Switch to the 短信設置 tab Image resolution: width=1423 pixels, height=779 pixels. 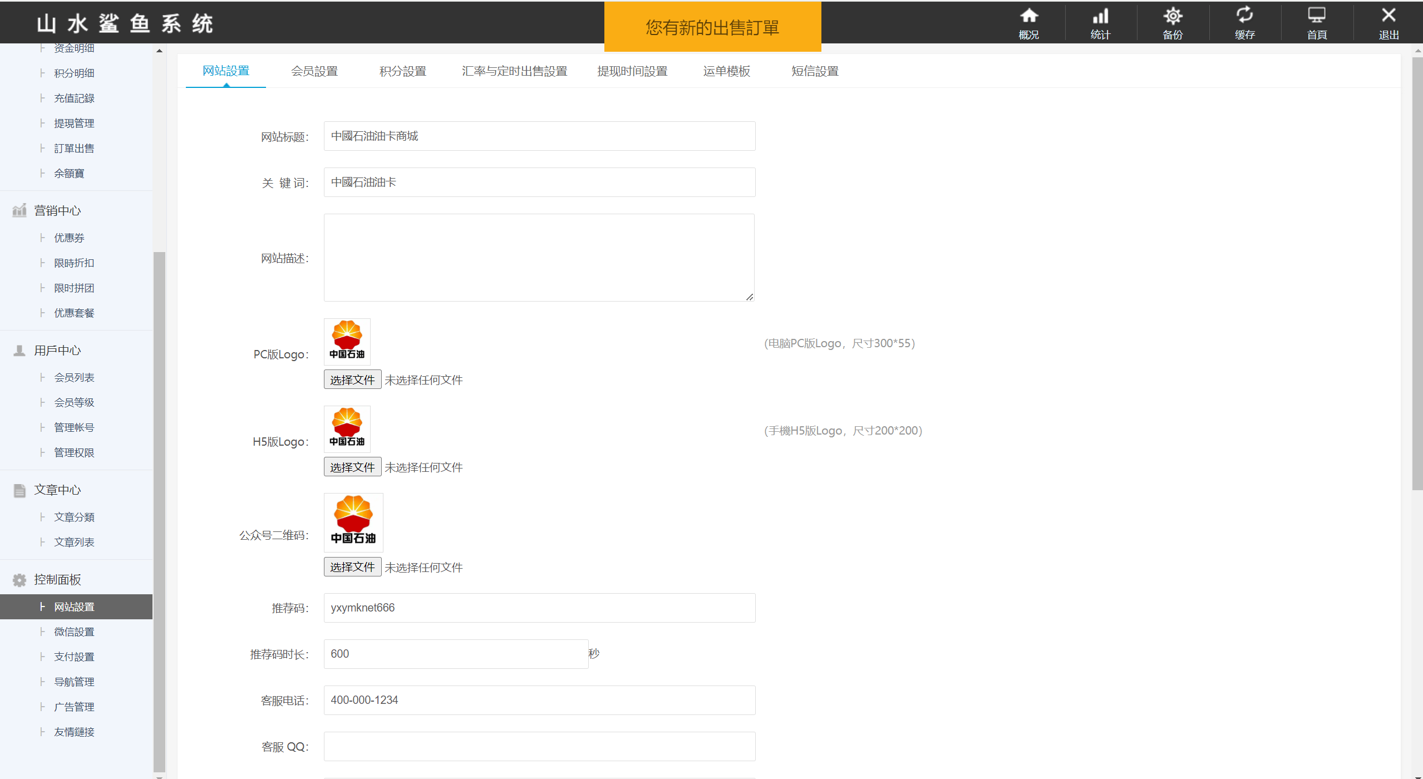click(x=815, y=71)
